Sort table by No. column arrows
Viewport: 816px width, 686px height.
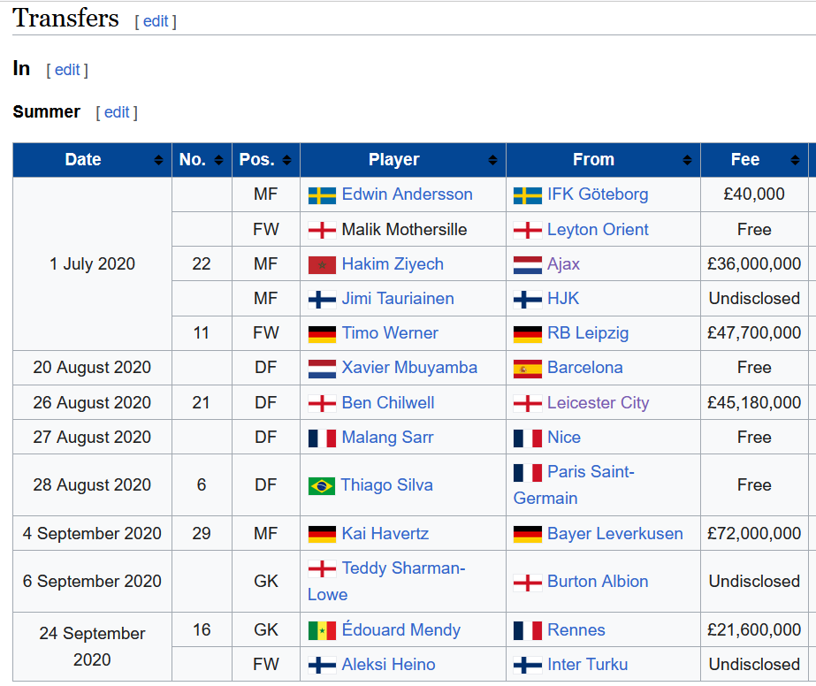tap(218, 160)
